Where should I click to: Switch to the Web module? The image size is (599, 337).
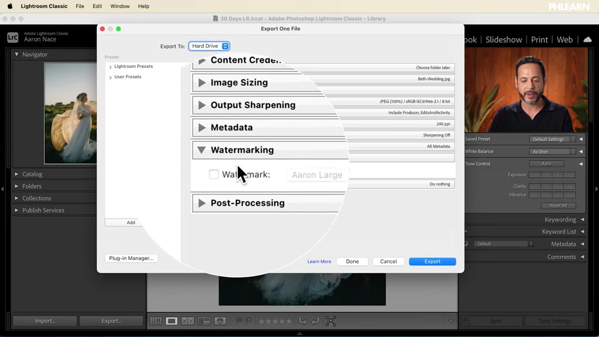coord(565,39)
